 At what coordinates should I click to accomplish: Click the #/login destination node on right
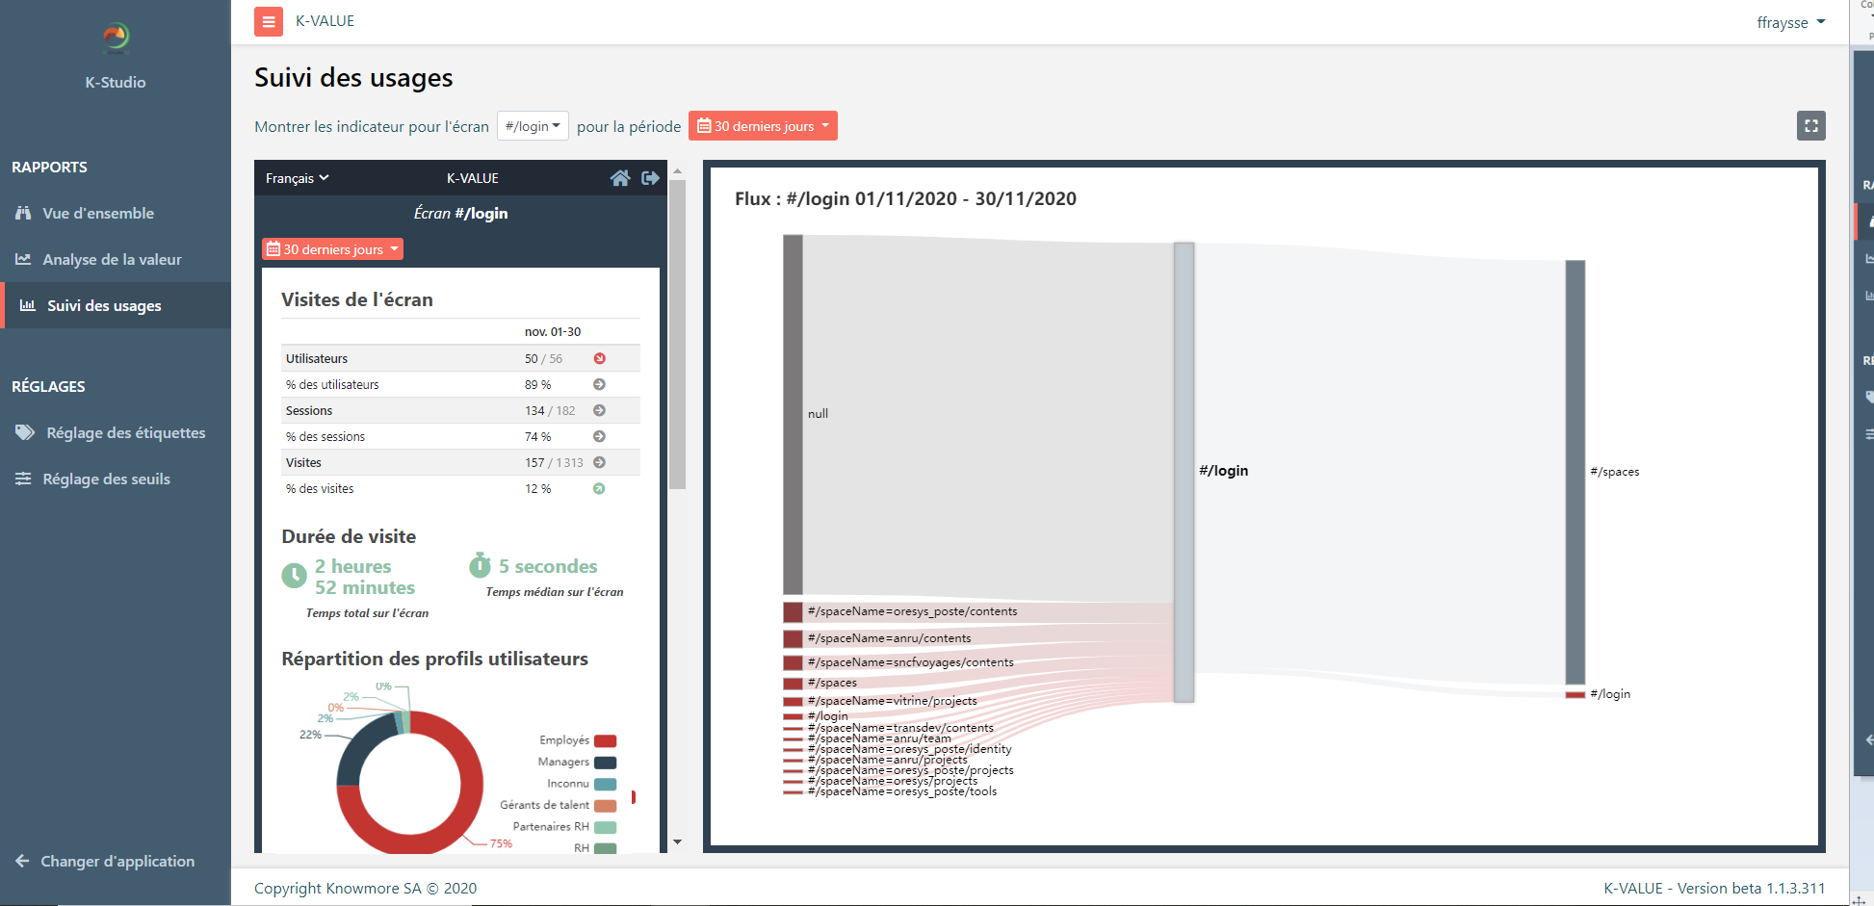(x=1575, y=694)
